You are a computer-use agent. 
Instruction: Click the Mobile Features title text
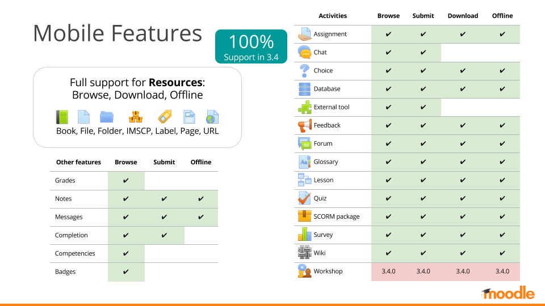pos(118,33)
